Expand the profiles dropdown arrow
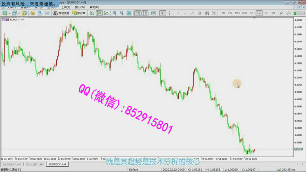This screenshot has height=172, width=306. (x=19, y=13)
